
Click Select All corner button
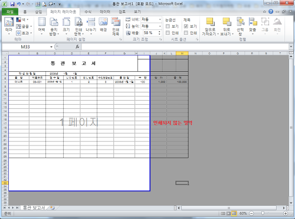tap(5, 53)
